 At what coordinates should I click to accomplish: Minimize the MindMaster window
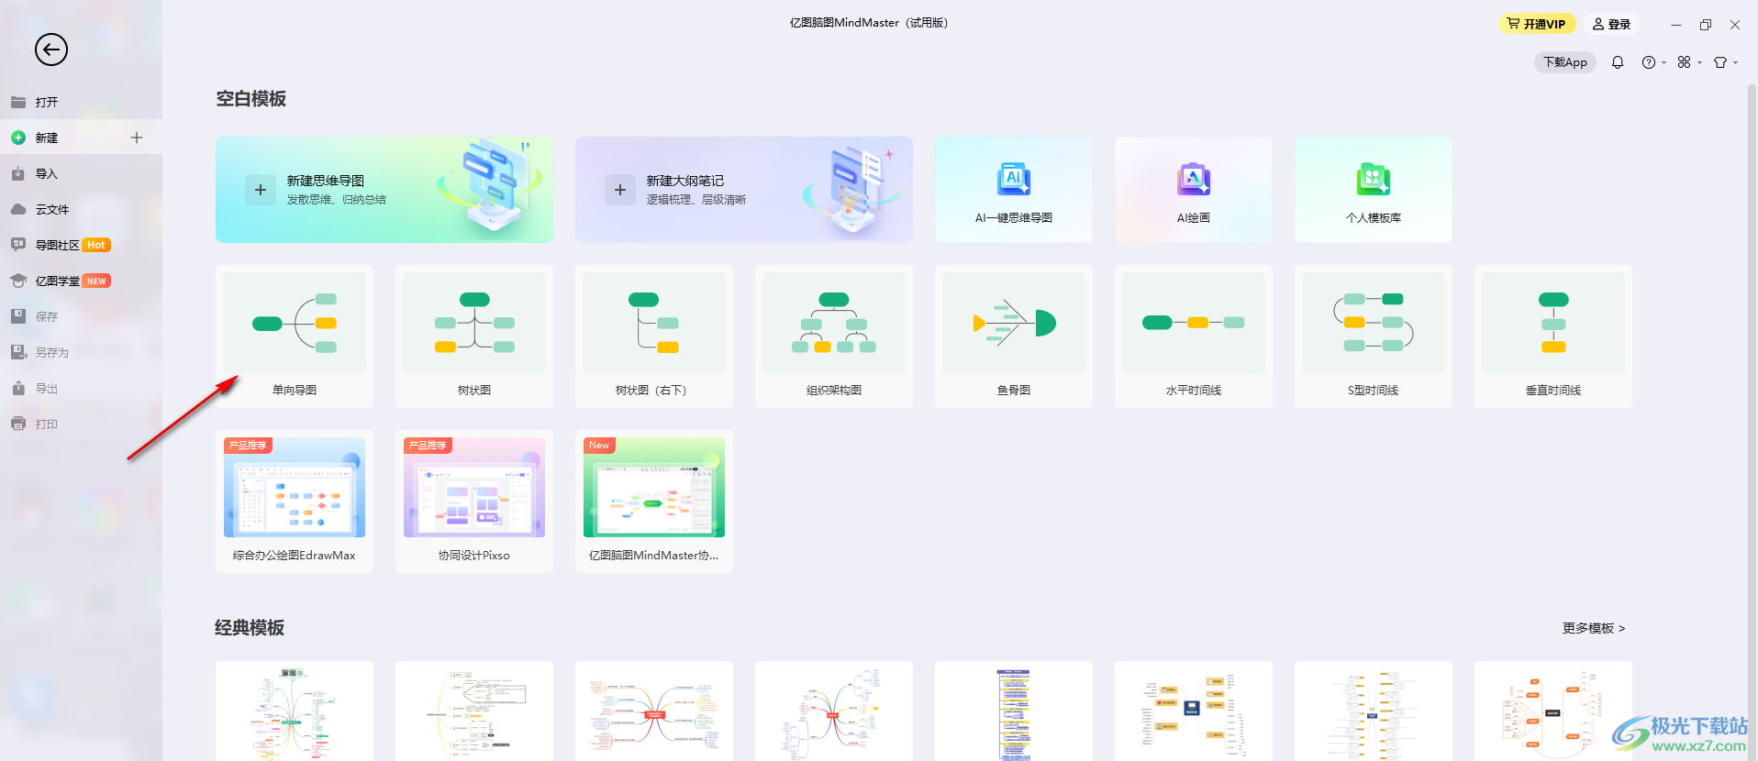click(x=1676, y=25)
